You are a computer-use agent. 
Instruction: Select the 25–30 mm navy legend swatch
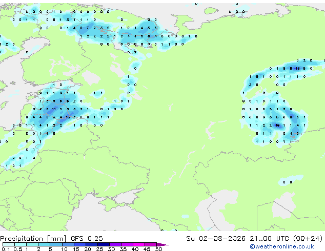coord(103,244)
